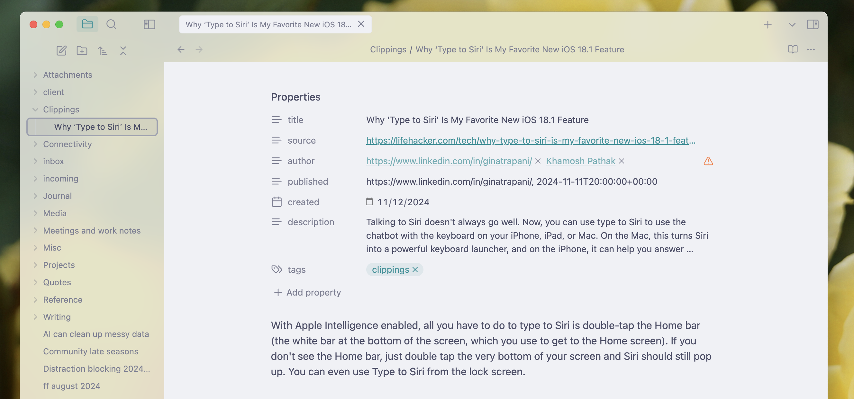The width and height of the screenshot is (854, 399).
Task: Expand the Reference folder
Action: click(35, 299)
